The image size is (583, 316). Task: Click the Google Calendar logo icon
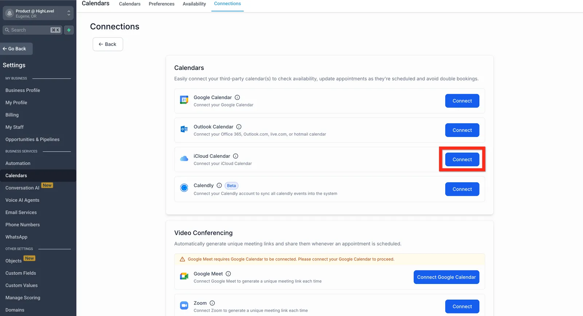pyautogui.click(x=184, y=100)
